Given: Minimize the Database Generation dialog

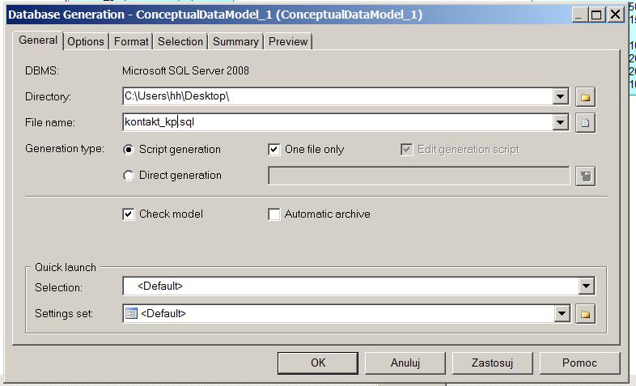Looking at the screenshot, I should (x=579, y=15).
